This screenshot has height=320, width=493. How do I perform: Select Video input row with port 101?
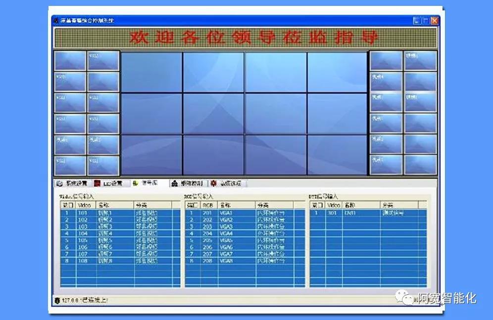pyautogui.click(x=119, y=213)
